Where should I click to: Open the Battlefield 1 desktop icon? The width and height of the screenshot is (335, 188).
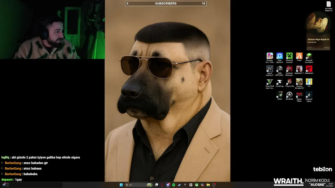pos(299,70)
